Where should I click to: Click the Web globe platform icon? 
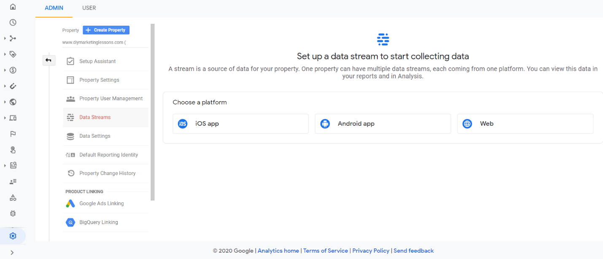click(x=467, y=124)
